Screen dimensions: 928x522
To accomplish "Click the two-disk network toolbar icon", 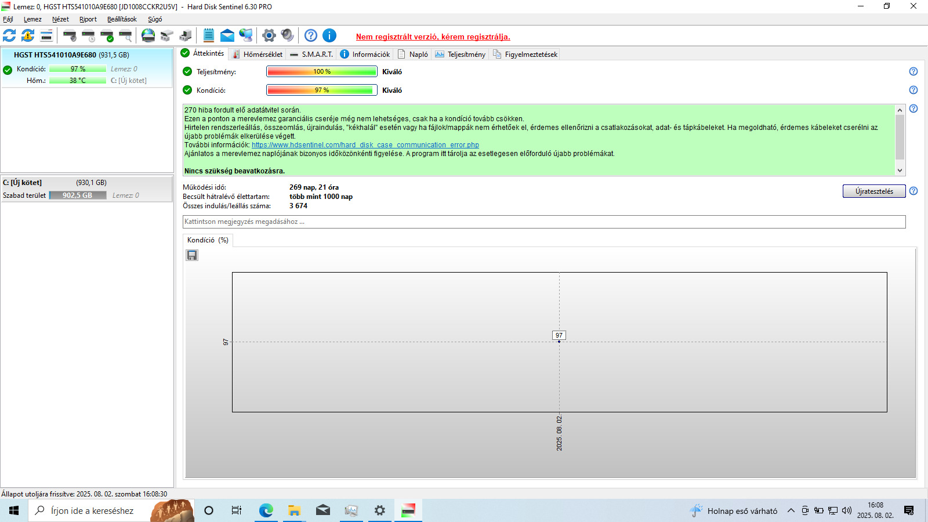I will click(167, 35).
